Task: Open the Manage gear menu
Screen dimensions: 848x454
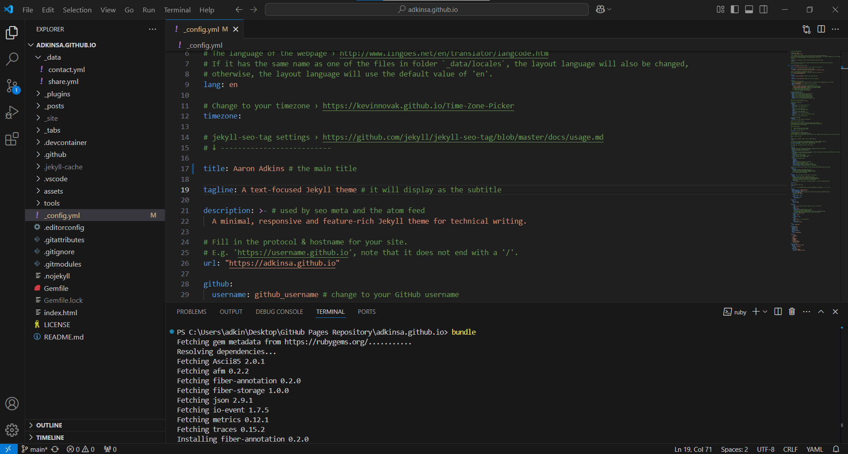Action: pyautogui.click(x=12, y=430)
